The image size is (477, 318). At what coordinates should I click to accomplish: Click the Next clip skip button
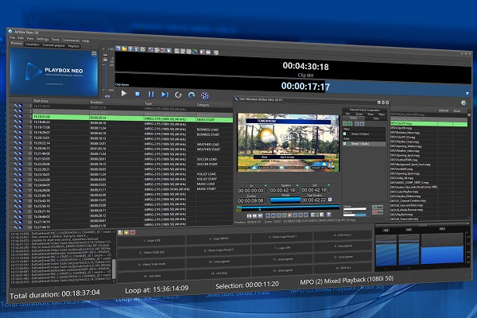(165, 95)
